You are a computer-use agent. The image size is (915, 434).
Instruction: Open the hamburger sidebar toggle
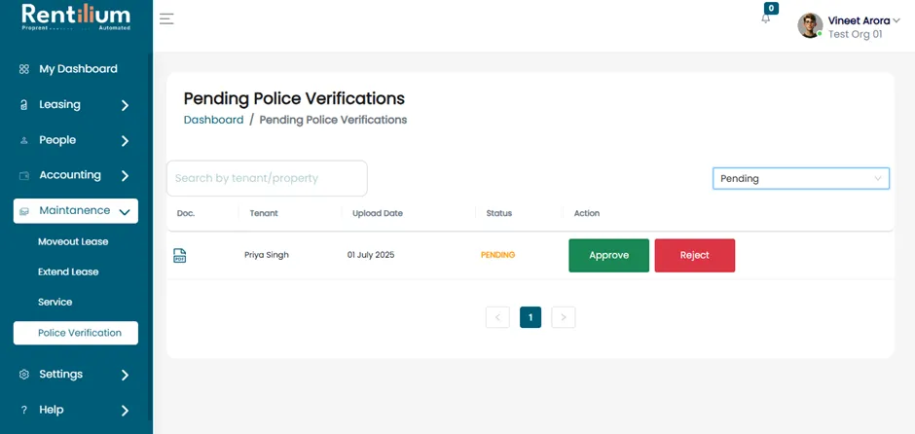[x=166, y=18]
